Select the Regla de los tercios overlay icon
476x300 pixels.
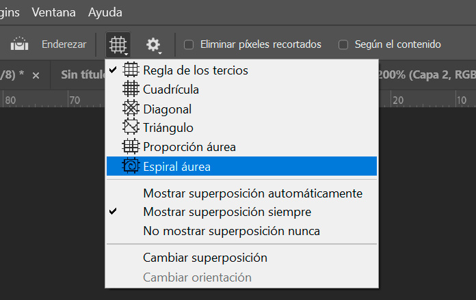click(x=131, y=70)
